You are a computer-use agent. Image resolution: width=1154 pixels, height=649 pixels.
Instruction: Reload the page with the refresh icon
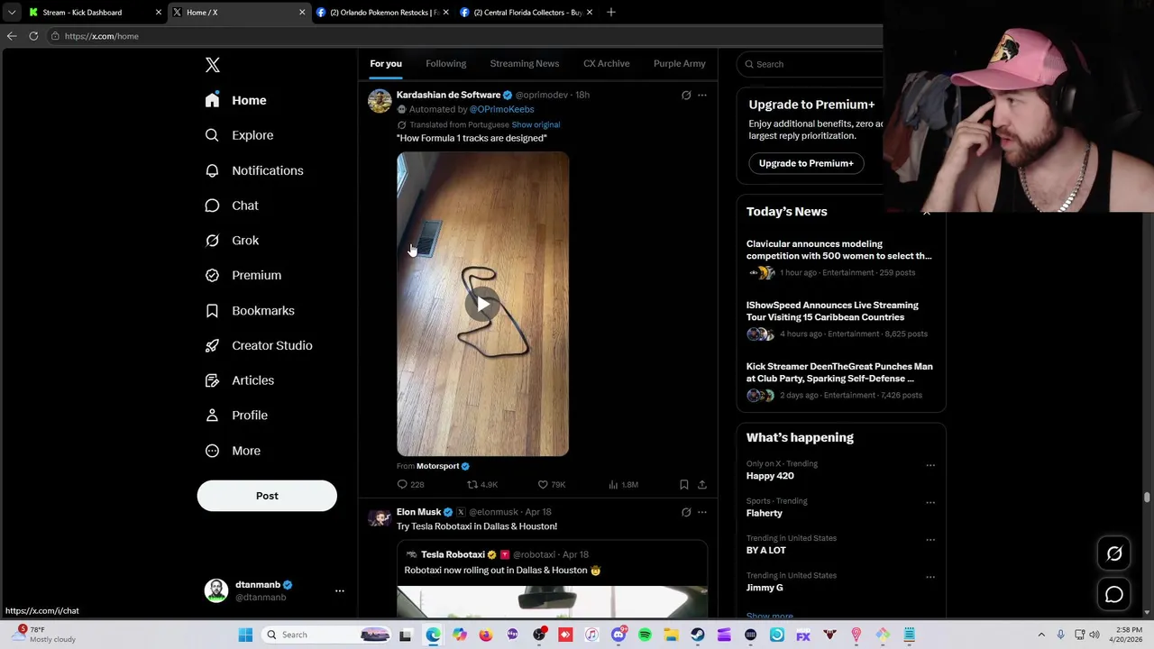click(33, 36)
